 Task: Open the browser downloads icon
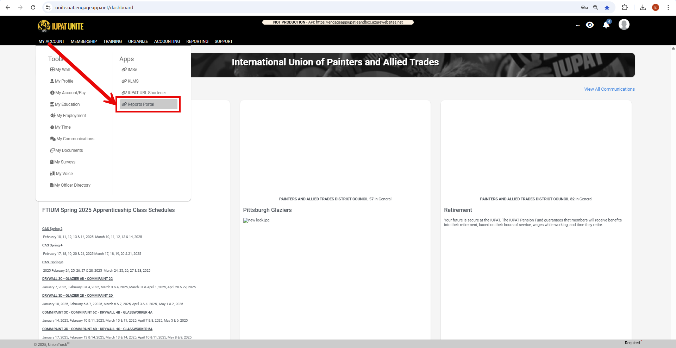(643, 7)
